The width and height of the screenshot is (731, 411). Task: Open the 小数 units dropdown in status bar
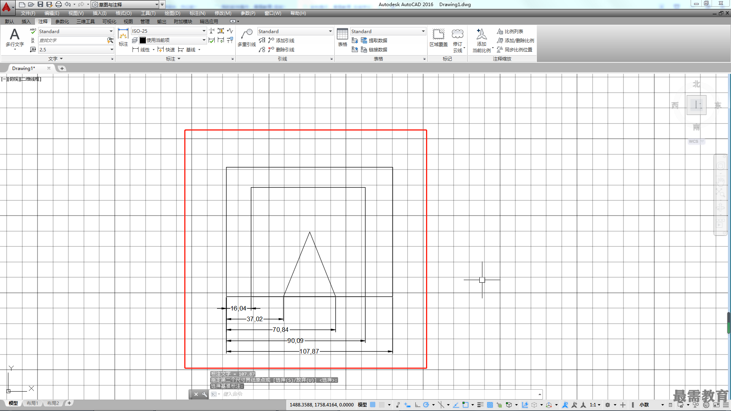click(x=651, y=405)
